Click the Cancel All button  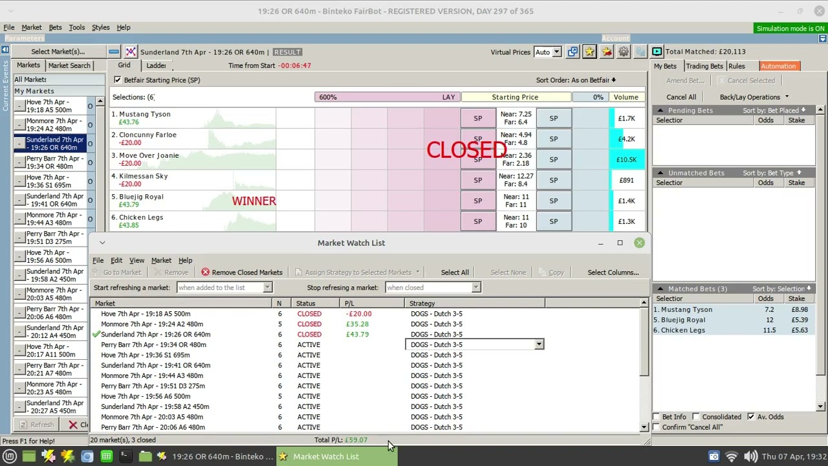[681, 97]
